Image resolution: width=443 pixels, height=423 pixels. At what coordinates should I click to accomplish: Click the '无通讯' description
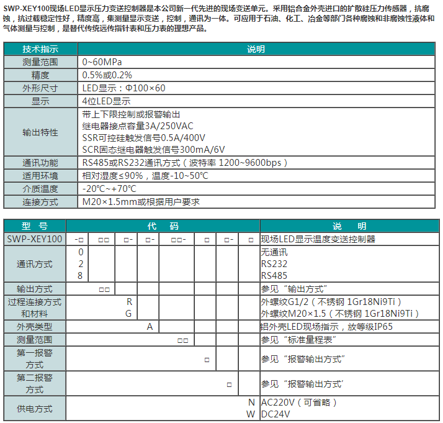[274, 252]
